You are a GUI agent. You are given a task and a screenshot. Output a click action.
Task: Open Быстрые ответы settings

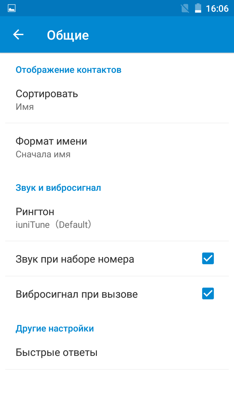[x=117, y=352]
